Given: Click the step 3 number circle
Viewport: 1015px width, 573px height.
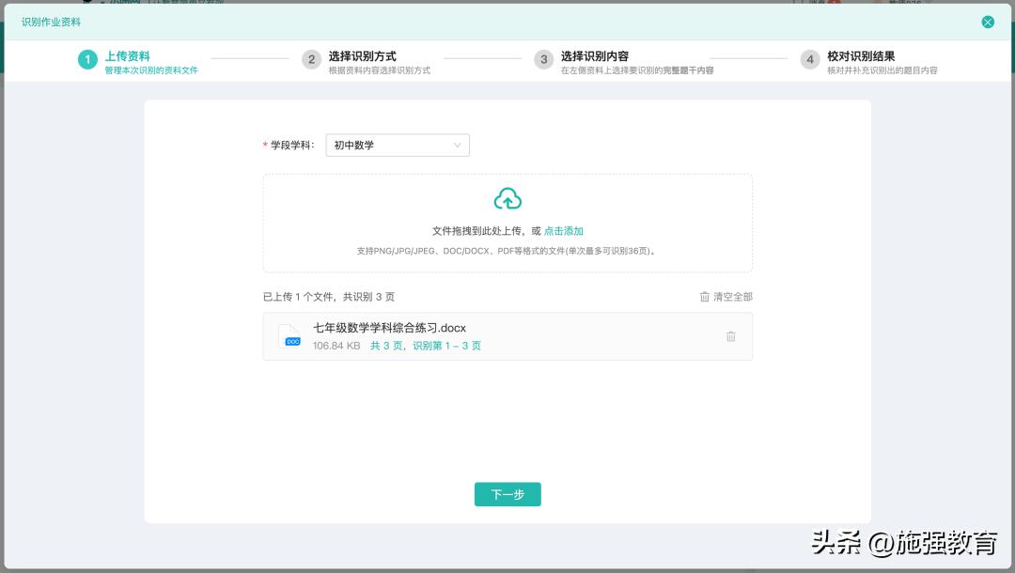Looking at the screenshot, I should 544,59.
